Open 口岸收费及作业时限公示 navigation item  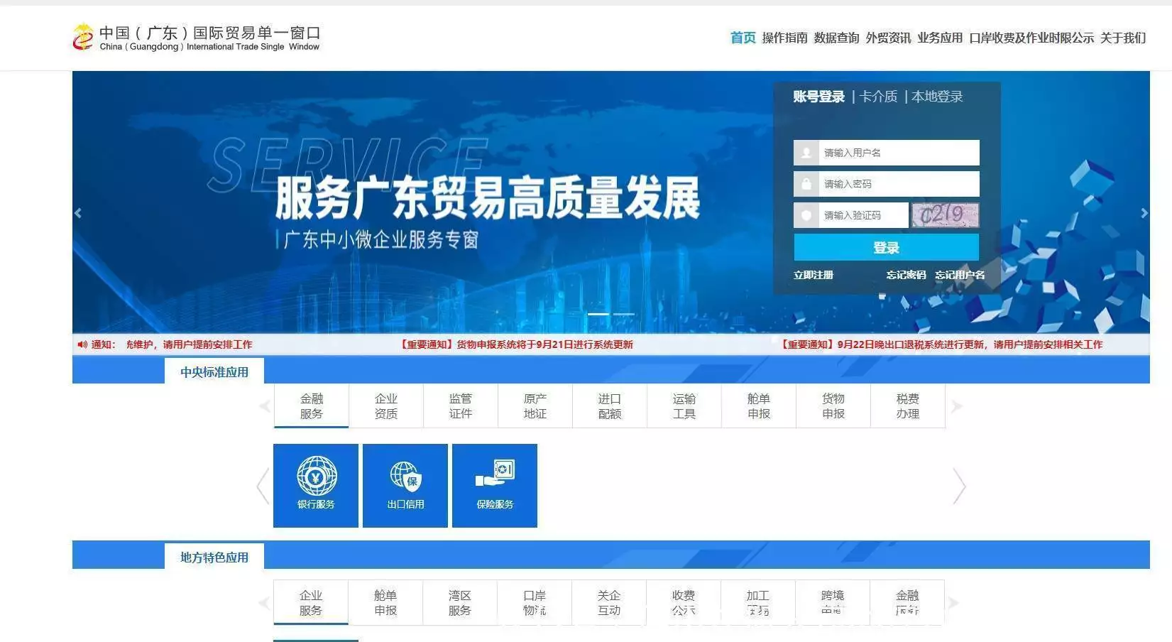tap(1031, 38)
